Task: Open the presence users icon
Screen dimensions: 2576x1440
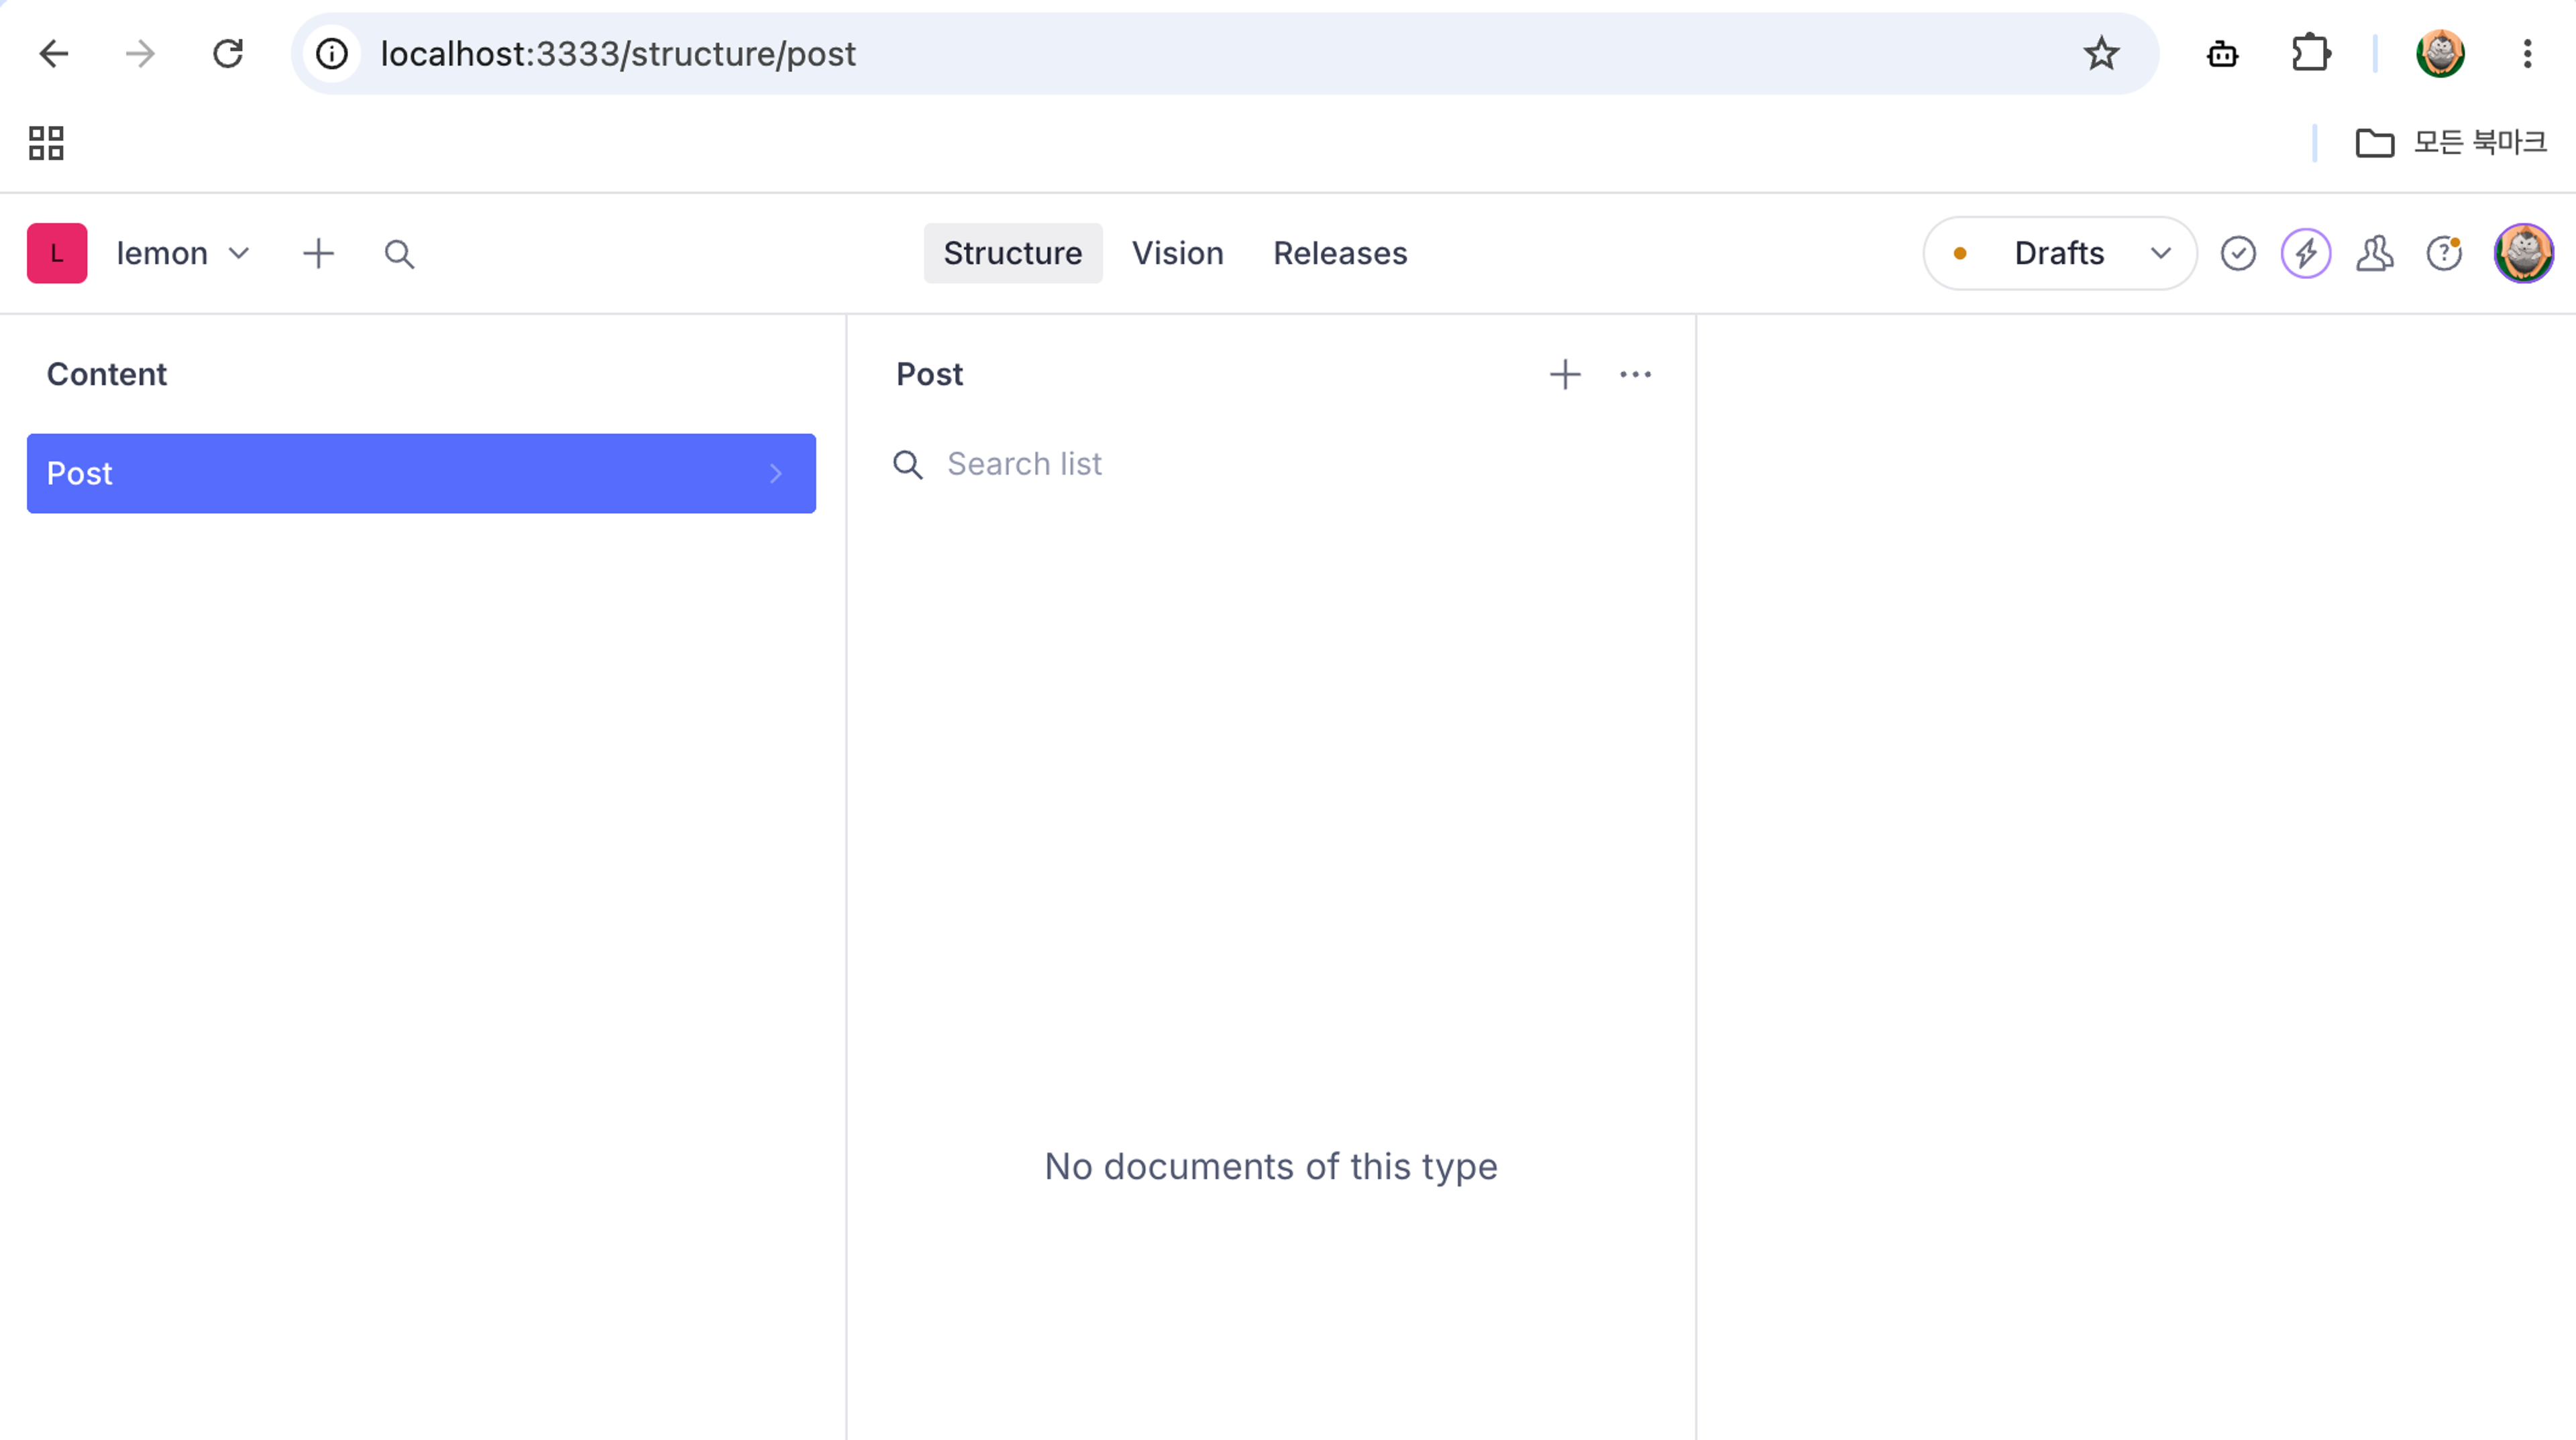Action: pyautogui.click(x=2375, y=253)
